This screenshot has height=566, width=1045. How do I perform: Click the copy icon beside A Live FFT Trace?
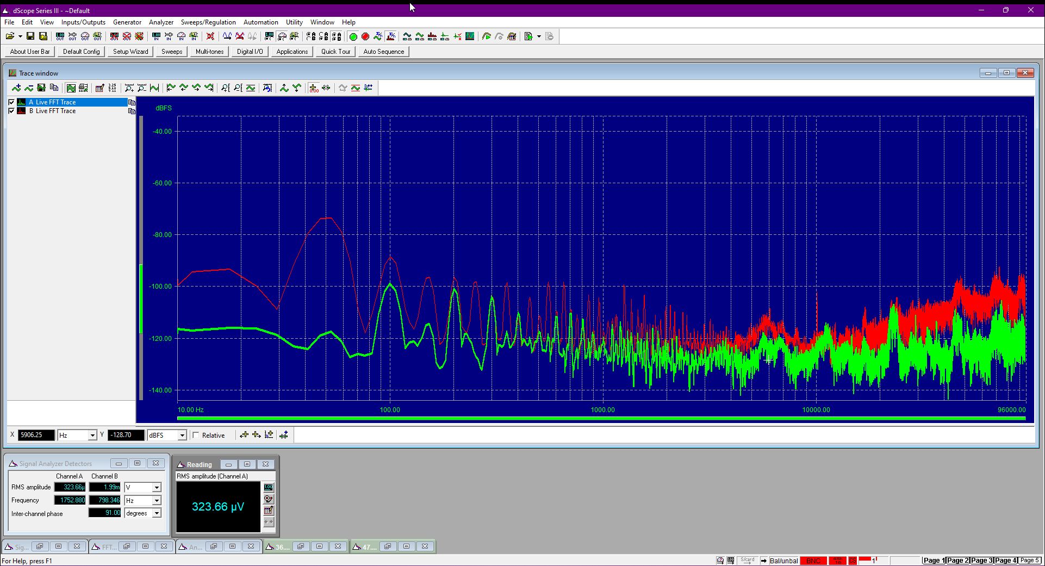[x=131, y=102]
